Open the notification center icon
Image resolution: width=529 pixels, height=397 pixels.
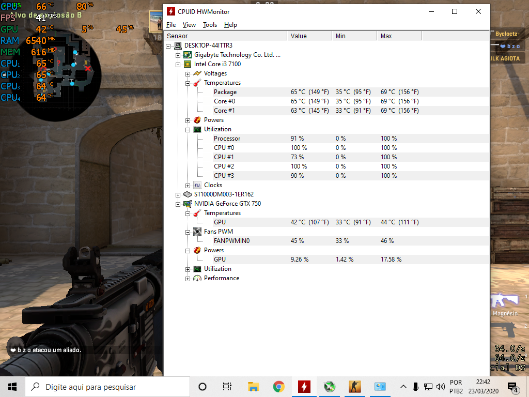513,387
